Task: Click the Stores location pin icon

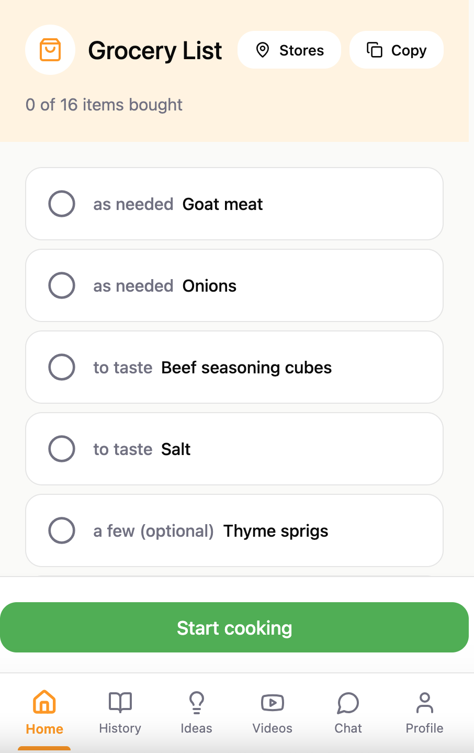Action: pyautogui.click(x=262, y=50)
